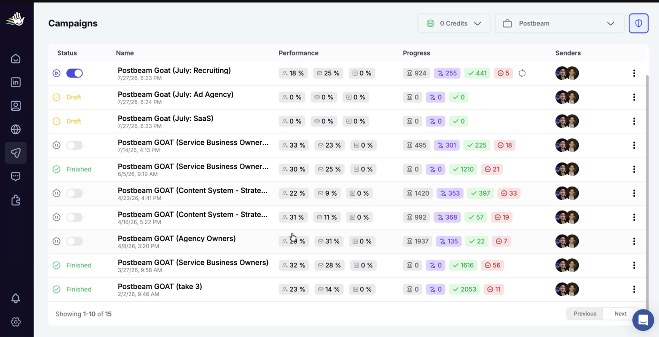This screenshot has height=337, width=659.
Task: Click the 1937 pending badge on Agency Owners
Action: click(x=418, y=241)
